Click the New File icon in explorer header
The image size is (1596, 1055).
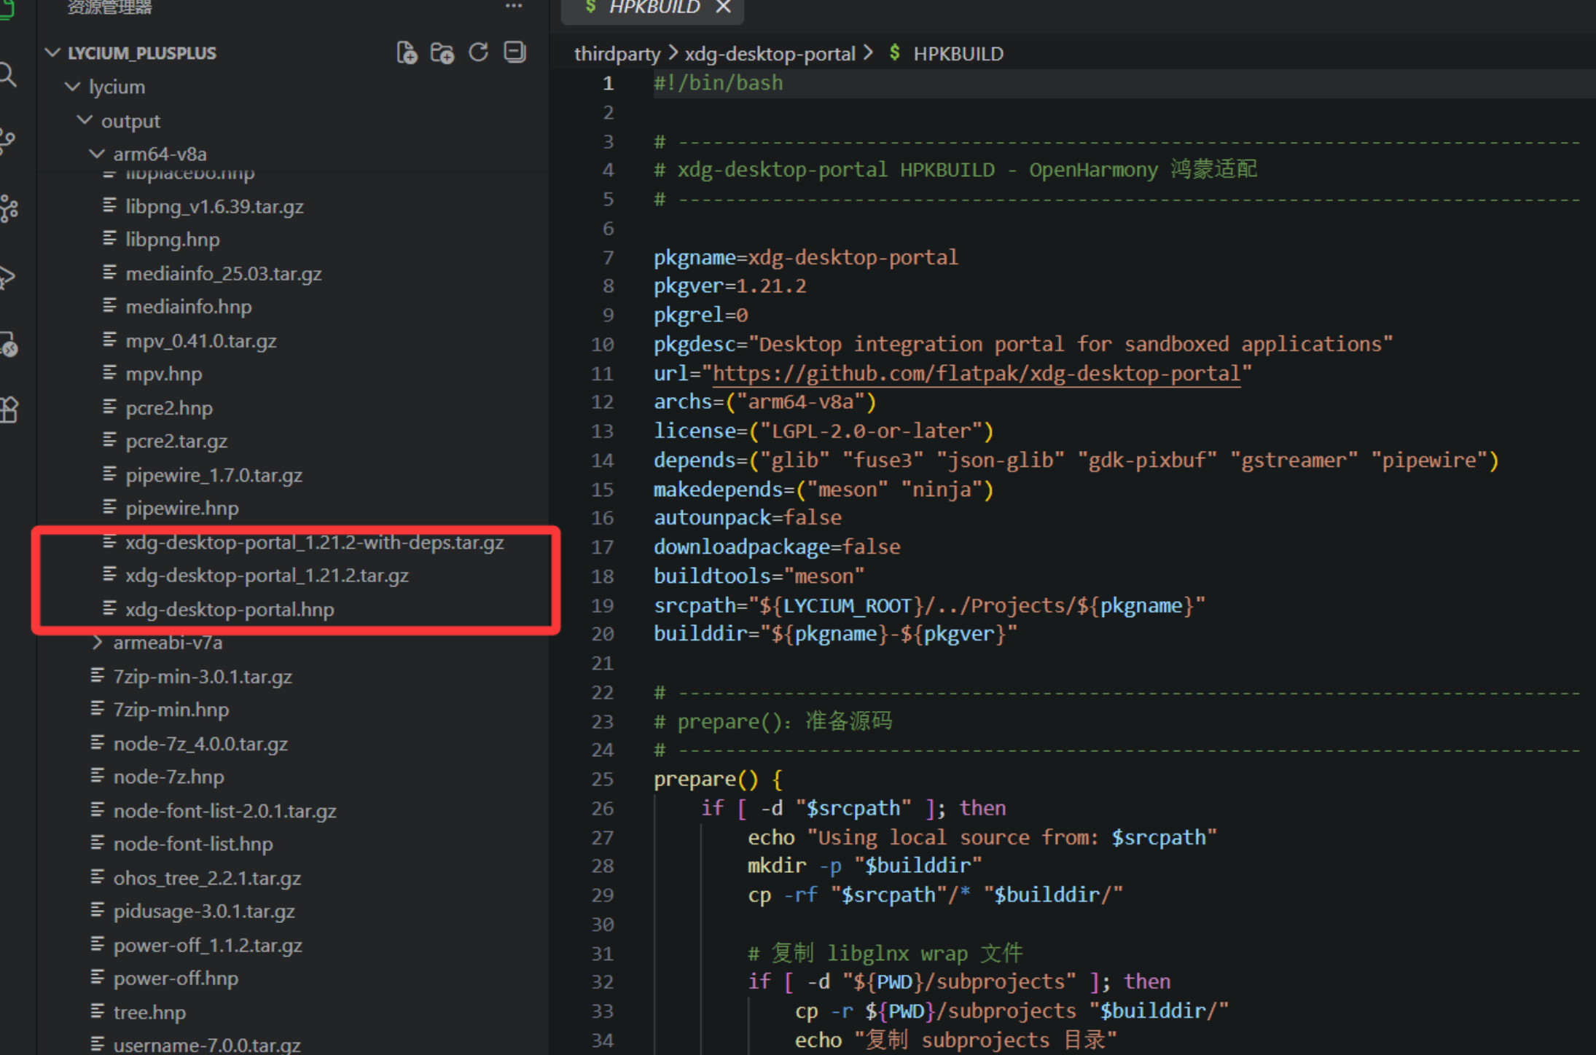coord(407,52)
